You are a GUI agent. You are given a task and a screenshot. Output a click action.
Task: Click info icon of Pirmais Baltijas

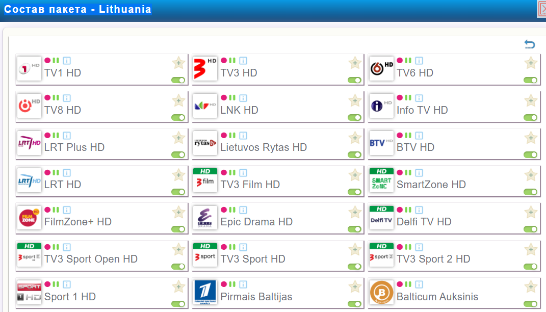pos(243,284)
